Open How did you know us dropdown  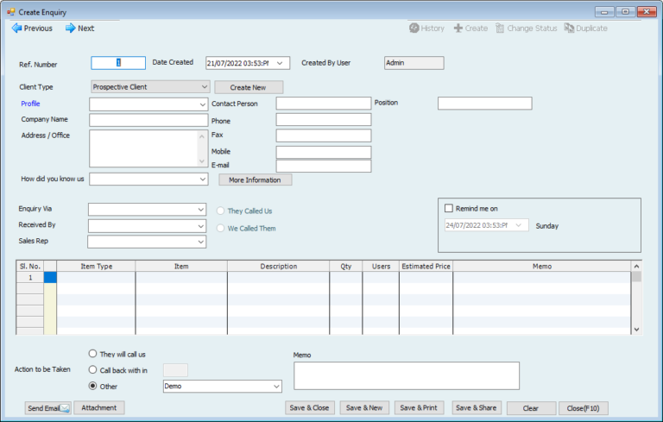point(203,180)
